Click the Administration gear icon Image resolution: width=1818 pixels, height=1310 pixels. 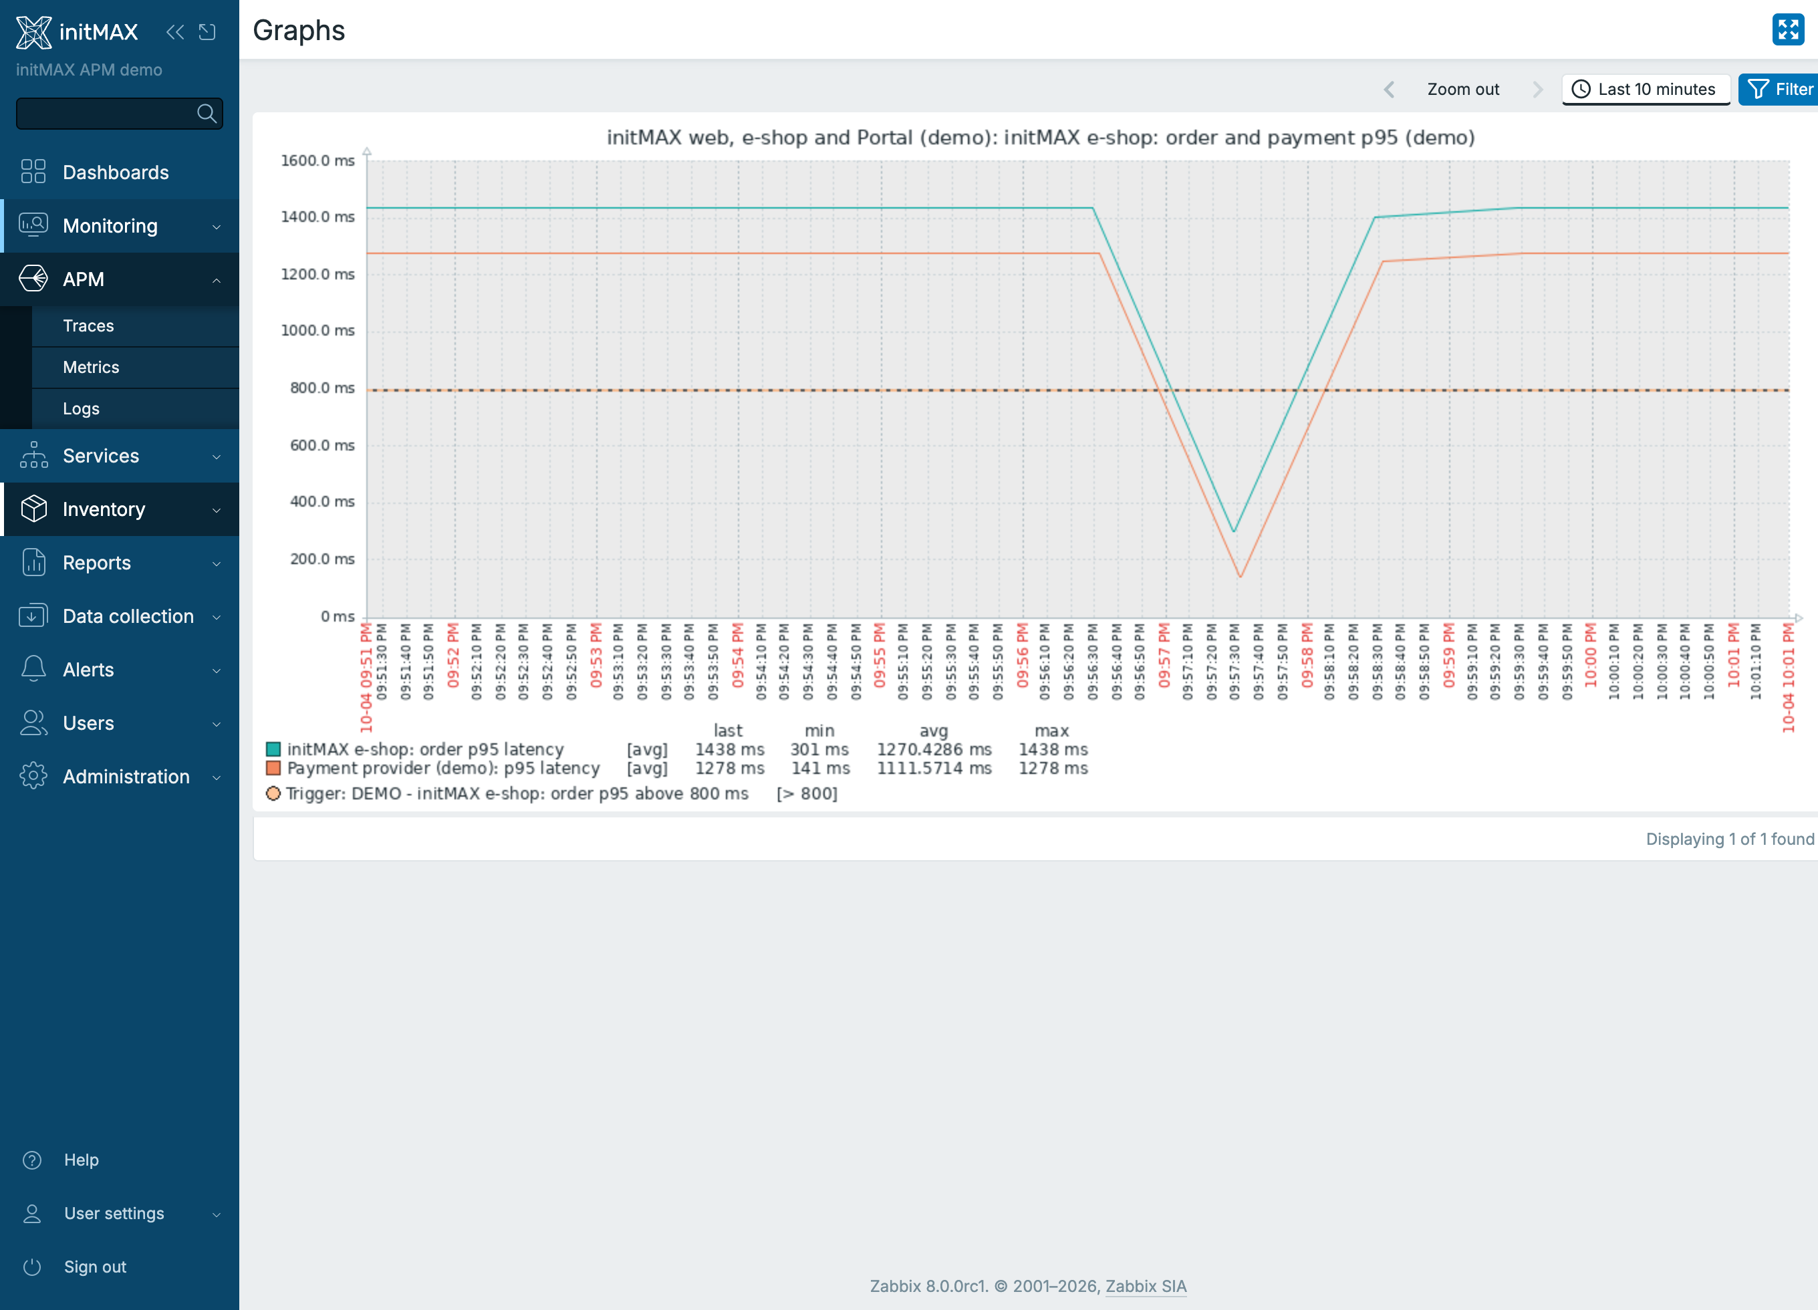click(33, 776)
